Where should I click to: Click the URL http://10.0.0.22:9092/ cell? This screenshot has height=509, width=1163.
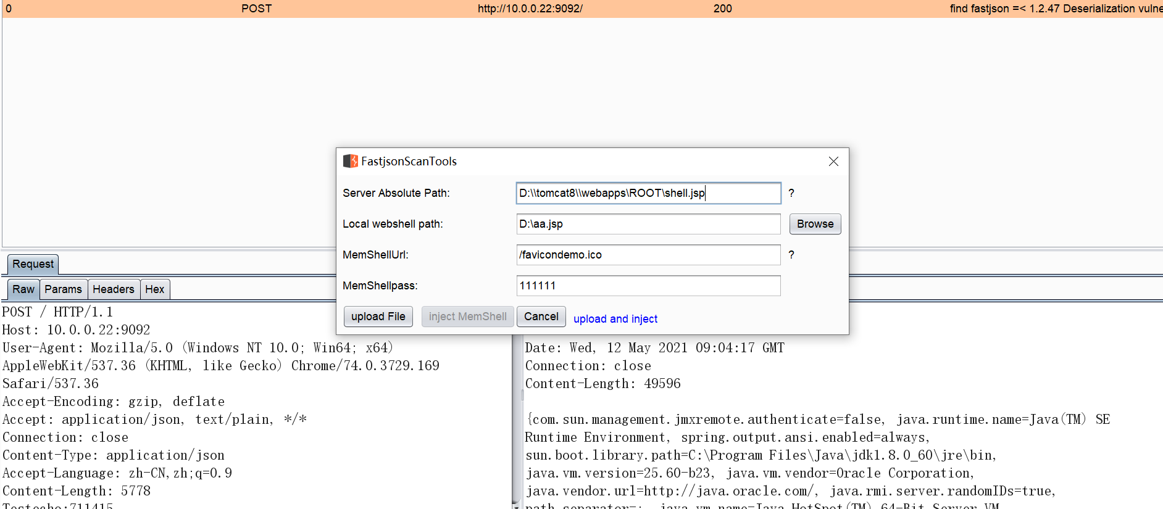[530, 9]
